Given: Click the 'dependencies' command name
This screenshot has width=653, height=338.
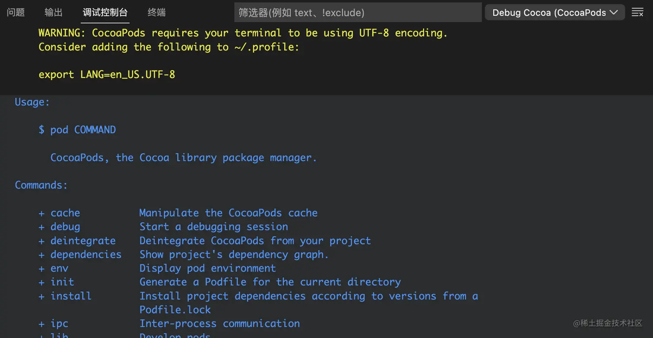Looking at the screenshot, I should click(86, 255).
